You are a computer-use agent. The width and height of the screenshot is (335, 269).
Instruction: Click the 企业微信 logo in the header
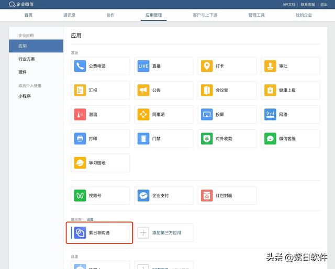[21, 4]
